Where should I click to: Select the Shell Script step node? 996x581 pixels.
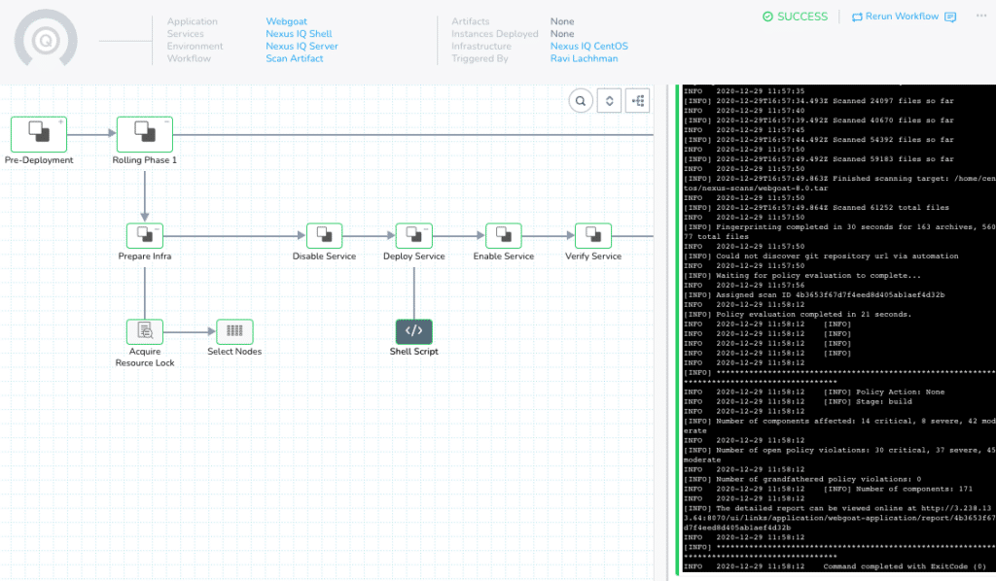click(x=414, y=331)
